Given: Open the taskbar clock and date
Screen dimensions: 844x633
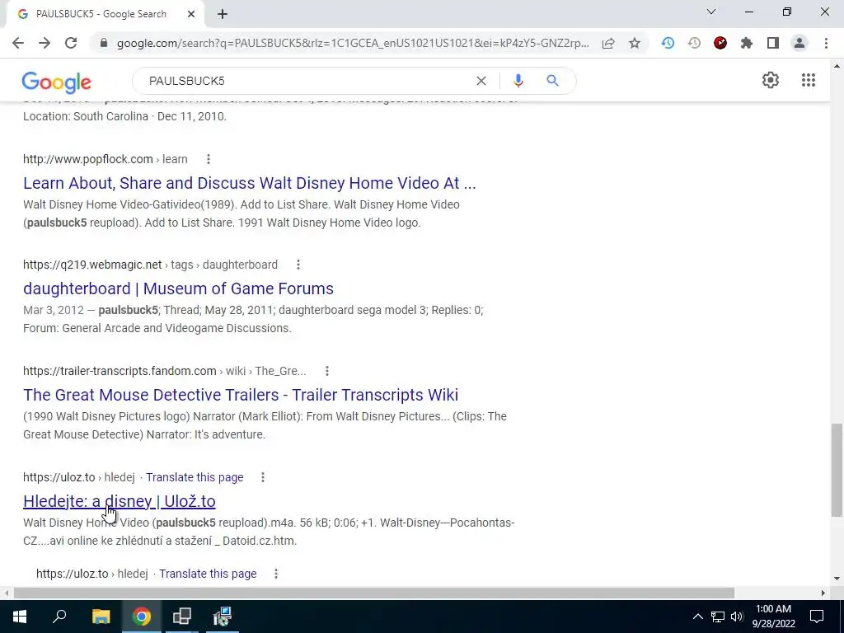Looking at the screenshot, I should point(773,617).
